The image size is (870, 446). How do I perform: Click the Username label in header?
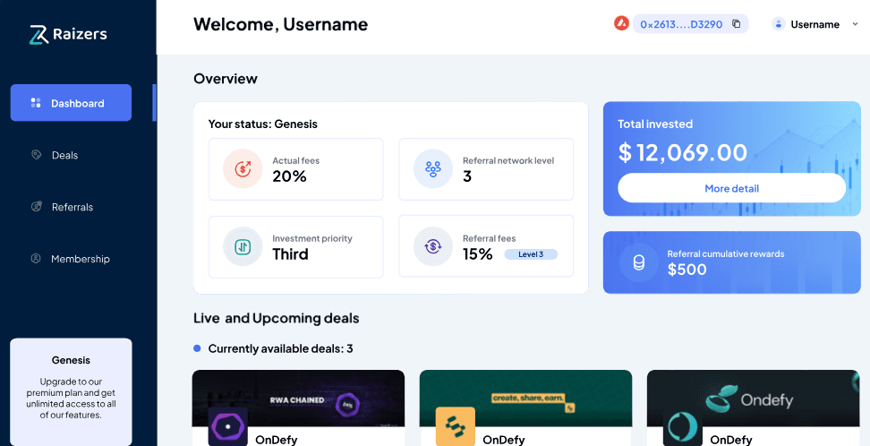(815, 24)
